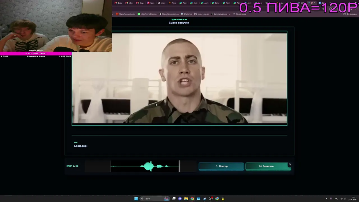359x202 pixels.
Task: Open the Chatterino bookmark
Action: point(187,14)
